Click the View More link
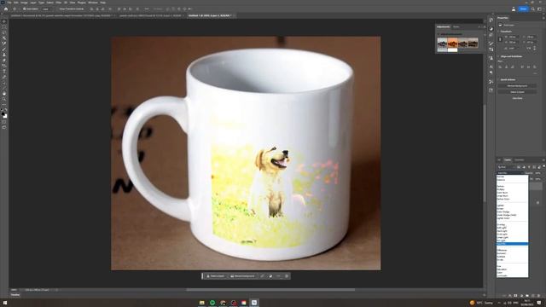546x307 pixels. pyautogui.click(x=517, y=98)
